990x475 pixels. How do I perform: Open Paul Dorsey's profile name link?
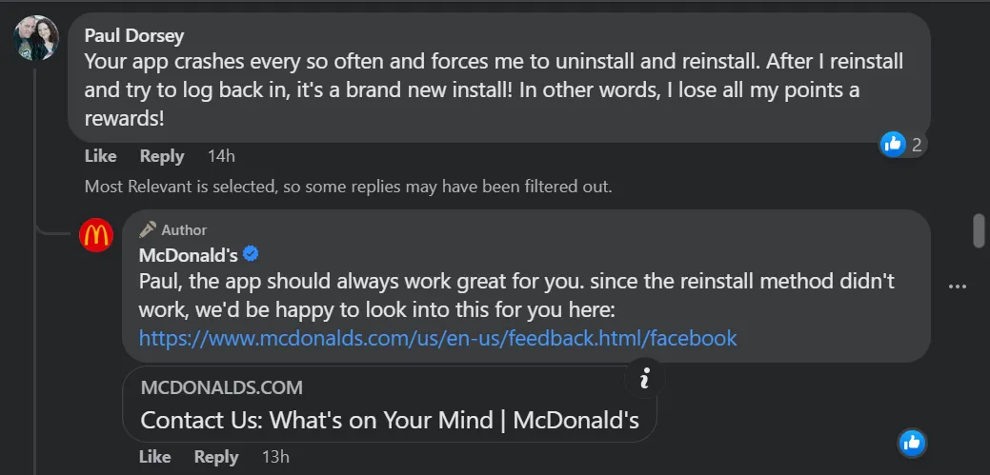pos(134,36)
